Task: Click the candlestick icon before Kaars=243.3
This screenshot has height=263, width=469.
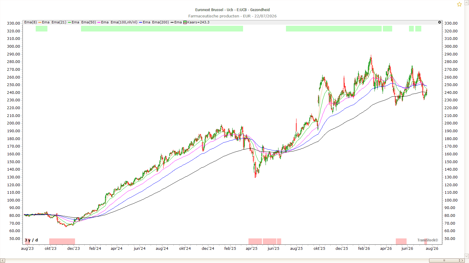Action: pyautogui.click(x=185, y=22)
